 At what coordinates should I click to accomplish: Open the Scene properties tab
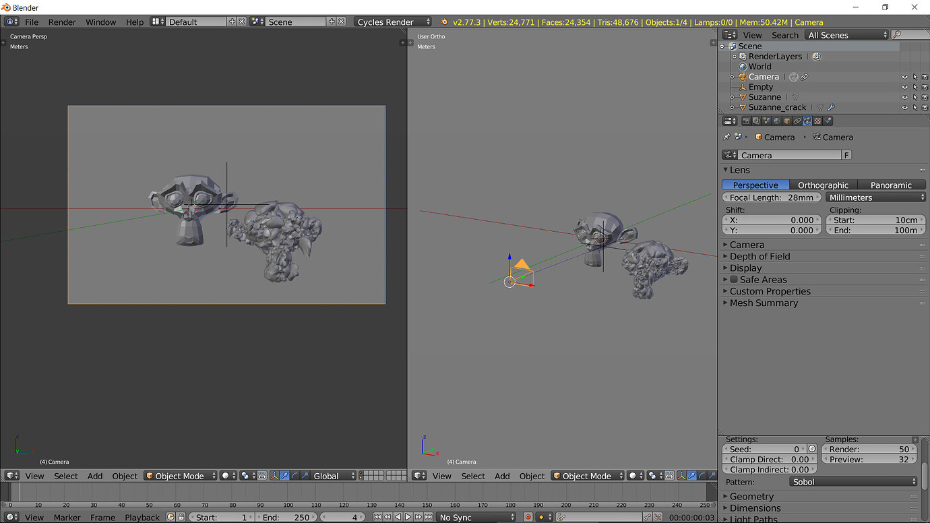(767, 121)
